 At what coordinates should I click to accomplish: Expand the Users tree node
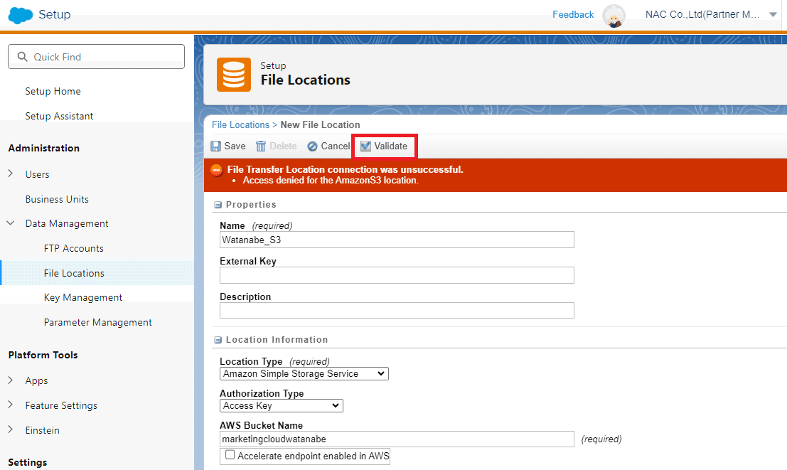coord(11,173)
